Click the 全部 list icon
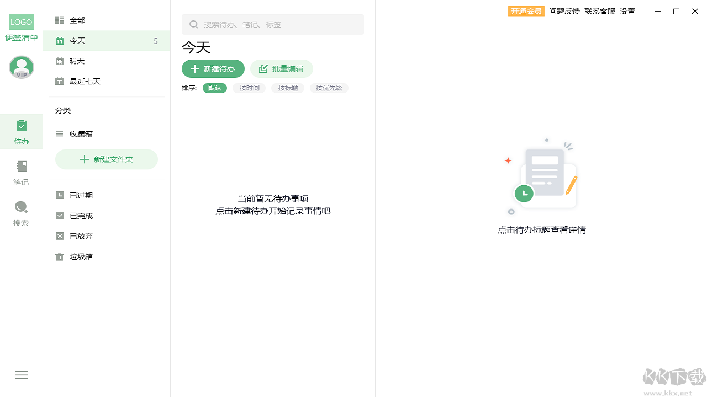The width and height of the screenshot is (707, 397). click(60, 20)
